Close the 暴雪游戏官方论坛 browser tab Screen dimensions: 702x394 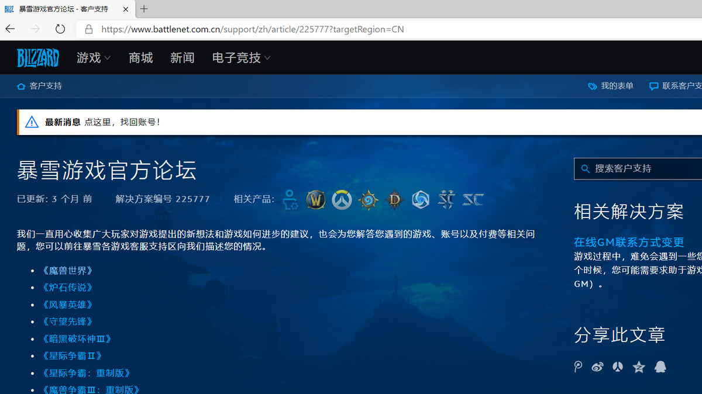pyautogui.click(x=126, y=9)
